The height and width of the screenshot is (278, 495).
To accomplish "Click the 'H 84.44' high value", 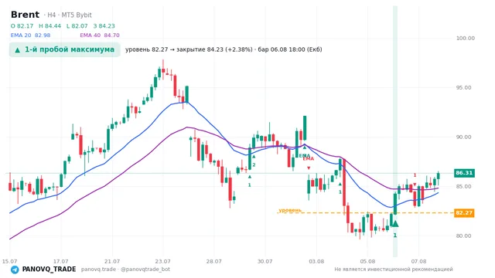I will (49, 26).
